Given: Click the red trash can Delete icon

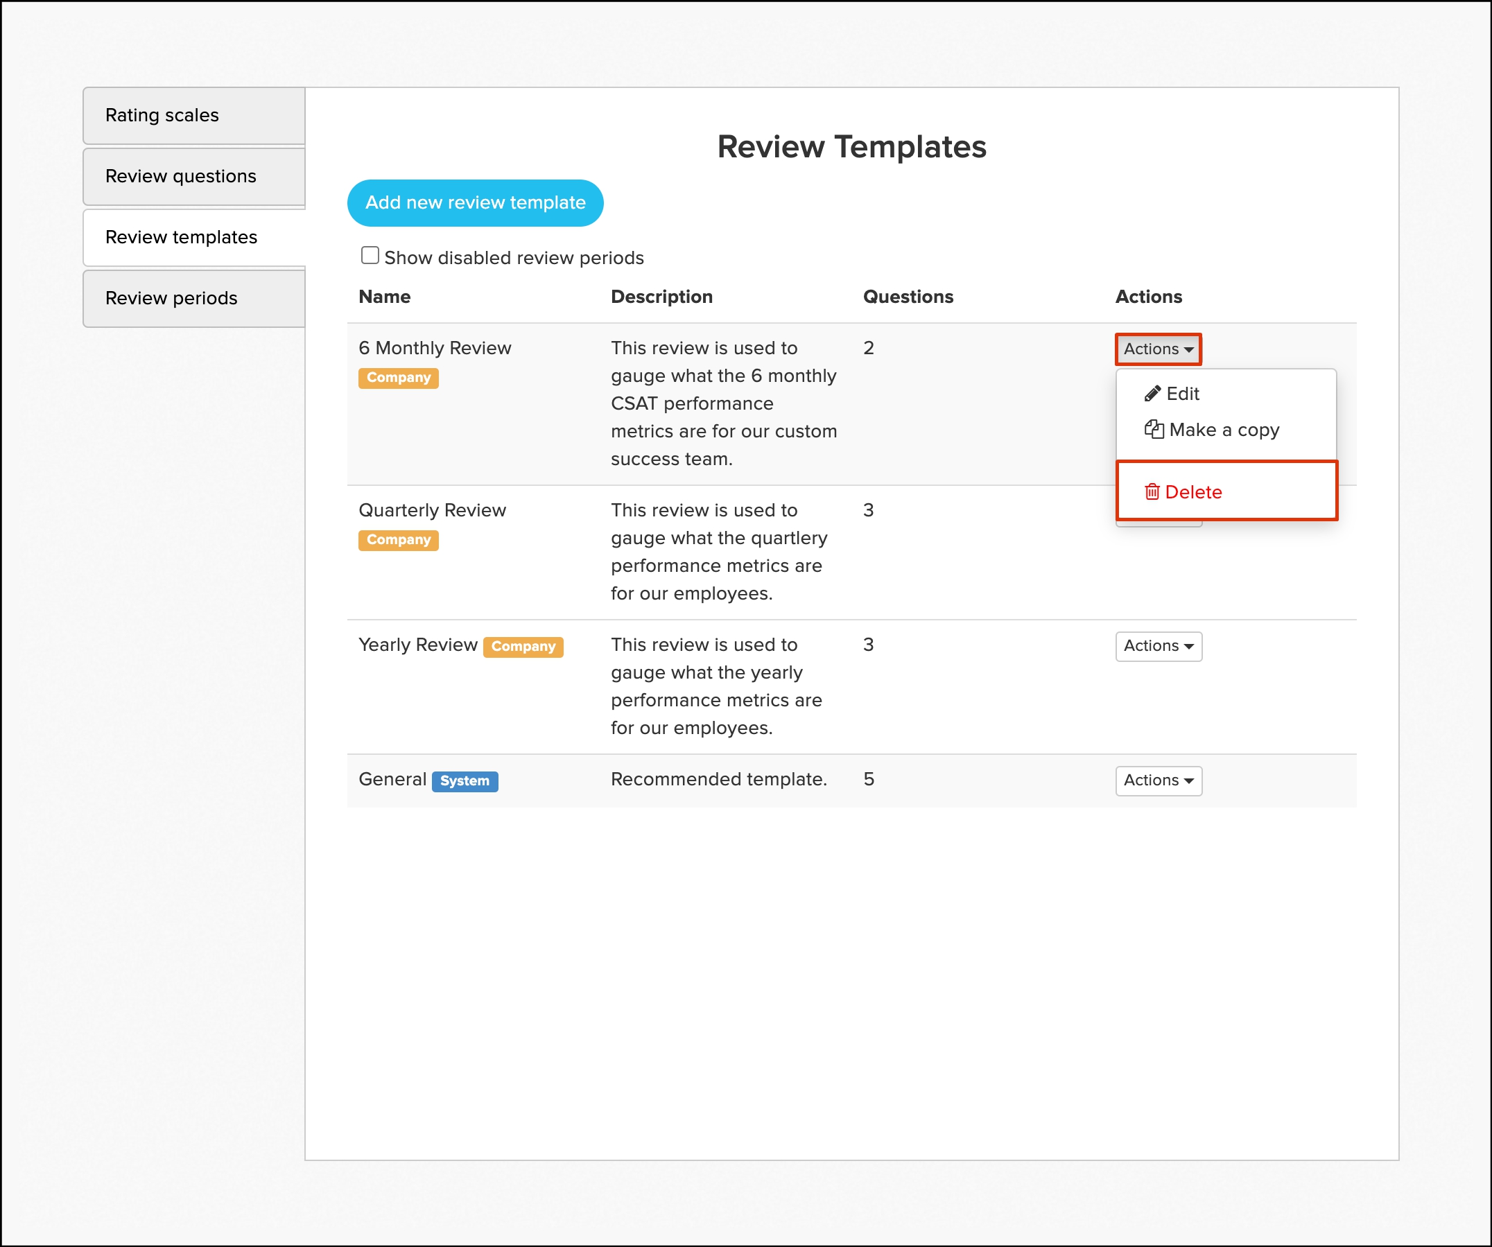Looking at the screenshot, I should click(1152, 491).
